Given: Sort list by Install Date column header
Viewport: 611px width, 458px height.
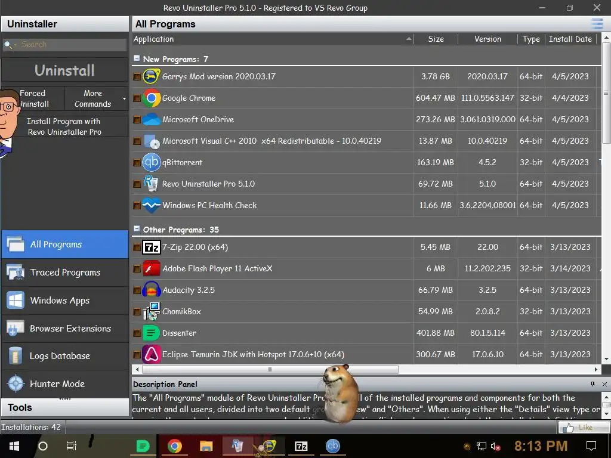Looking at the screenshot, I should [570, 39].
